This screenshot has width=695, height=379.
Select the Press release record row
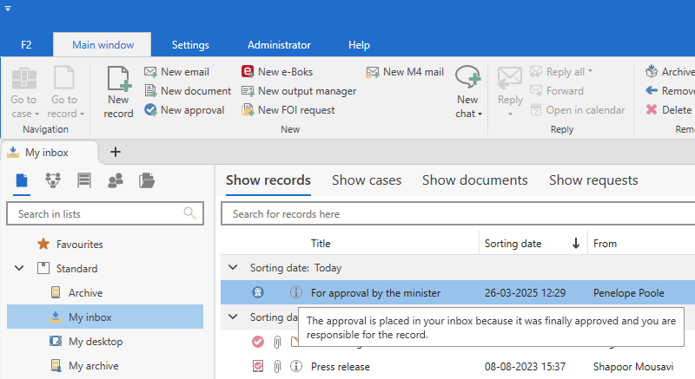click(x=340, y=367)
